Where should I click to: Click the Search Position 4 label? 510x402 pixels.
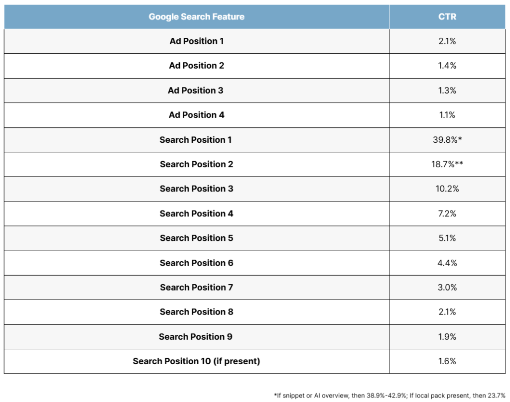[196, 213]
